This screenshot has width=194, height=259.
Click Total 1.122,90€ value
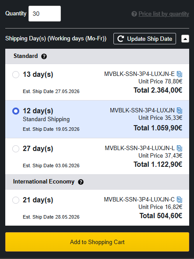click(158, 164)
